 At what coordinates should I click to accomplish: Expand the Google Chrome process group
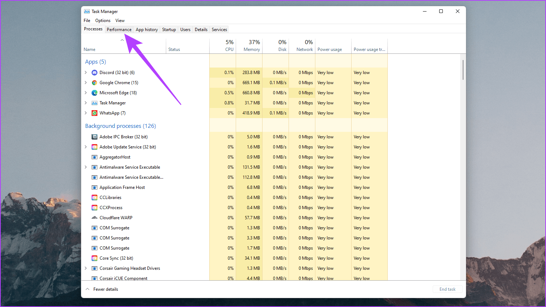coord(86,83)
